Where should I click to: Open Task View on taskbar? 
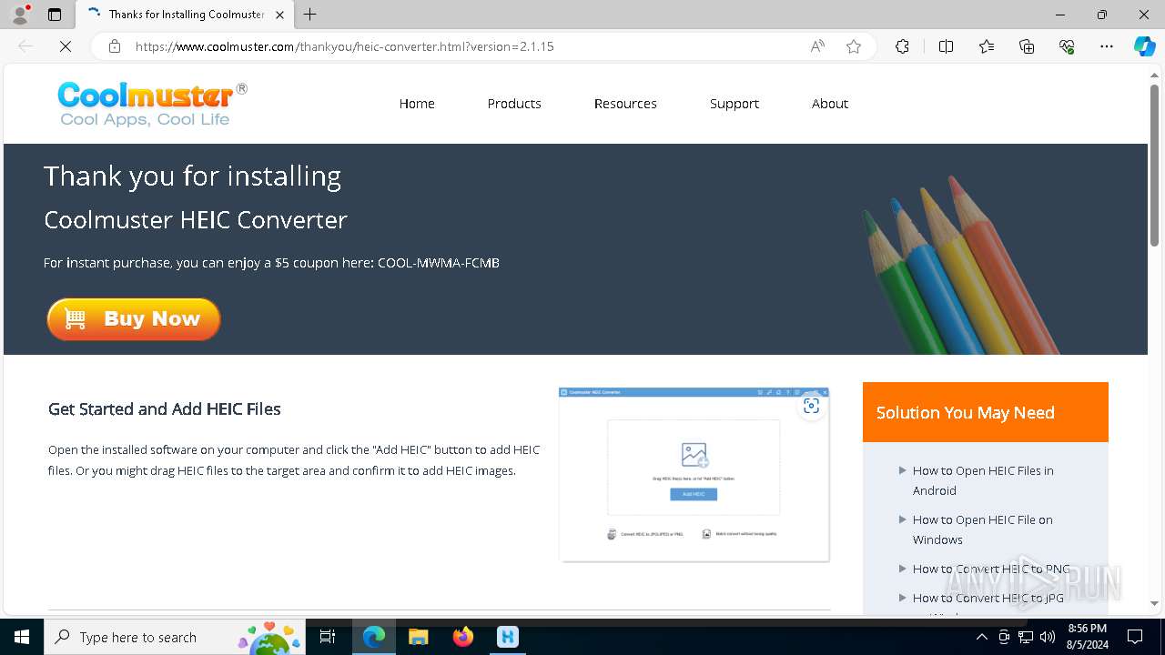(x=329, y=637)
